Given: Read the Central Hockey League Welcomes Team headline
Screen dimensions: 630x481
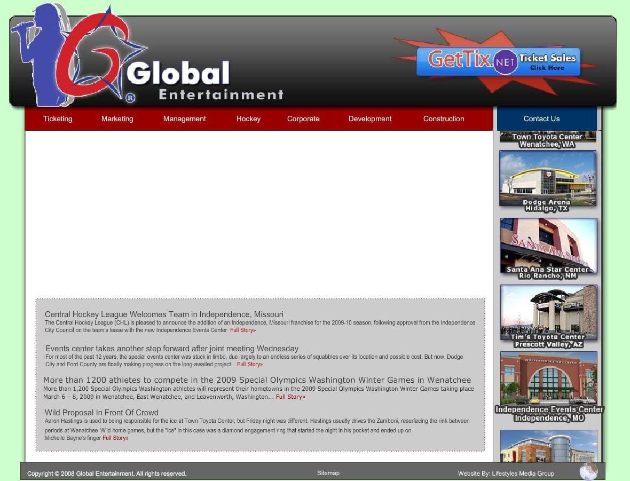Looking at the screenshot, I should pyautogui.click(x=164, y=314).
